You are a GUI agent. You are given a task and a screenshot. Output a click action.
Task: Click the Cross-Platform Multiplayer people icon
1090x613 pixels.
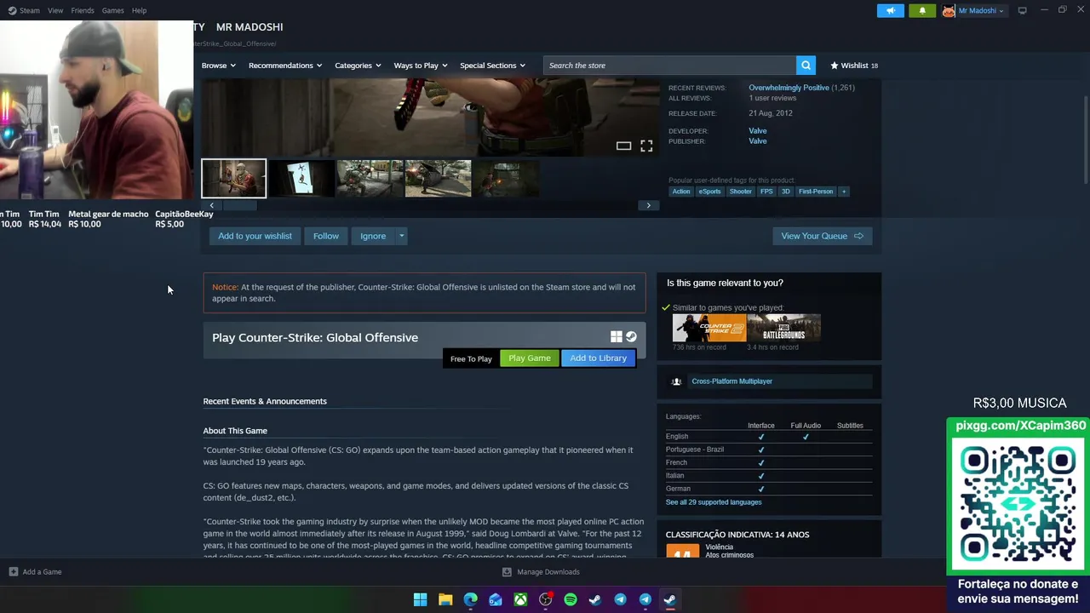coord(676,381)
